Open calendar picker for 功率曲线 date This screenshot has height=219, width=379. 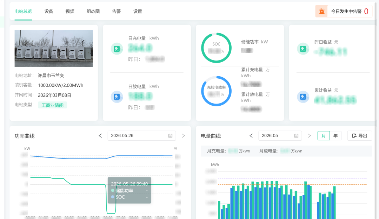click(171, 136)
